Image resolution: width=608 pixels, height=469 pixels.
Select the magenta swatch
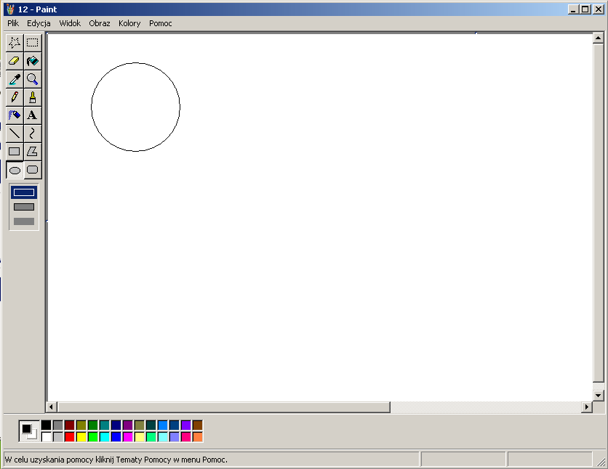click(127, 437)
